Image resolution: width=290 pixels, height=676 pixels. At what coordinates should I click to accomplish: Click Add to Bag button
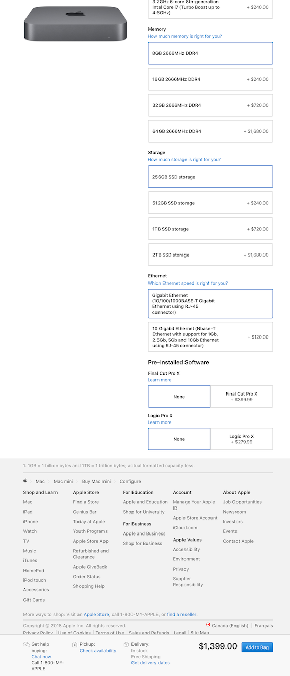(257, 647)
